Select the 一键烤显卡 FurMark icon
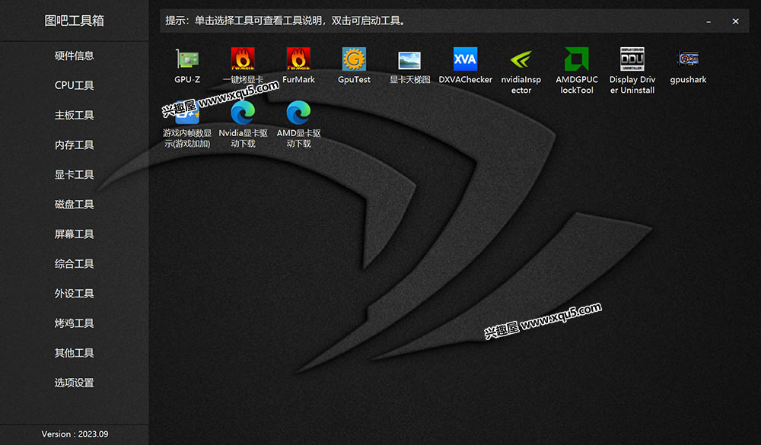 tap(243, 59)
